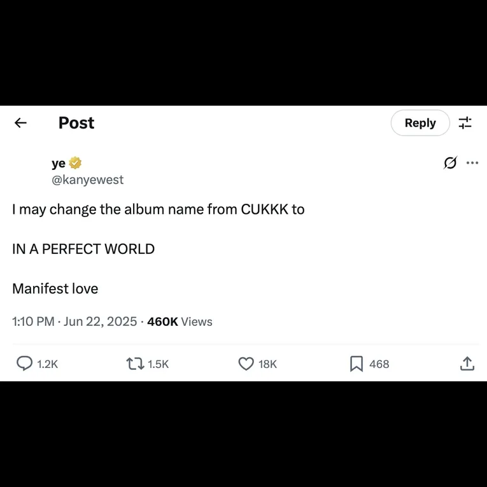Click the Grok explain-post icon

(450, 163)
